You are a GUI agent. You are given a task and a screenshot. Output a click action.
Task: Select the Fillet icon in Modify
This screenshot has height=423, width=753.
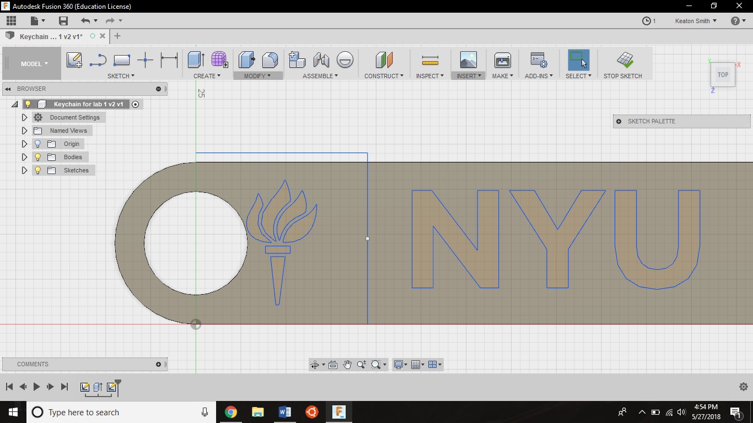(x=270, y=59)
